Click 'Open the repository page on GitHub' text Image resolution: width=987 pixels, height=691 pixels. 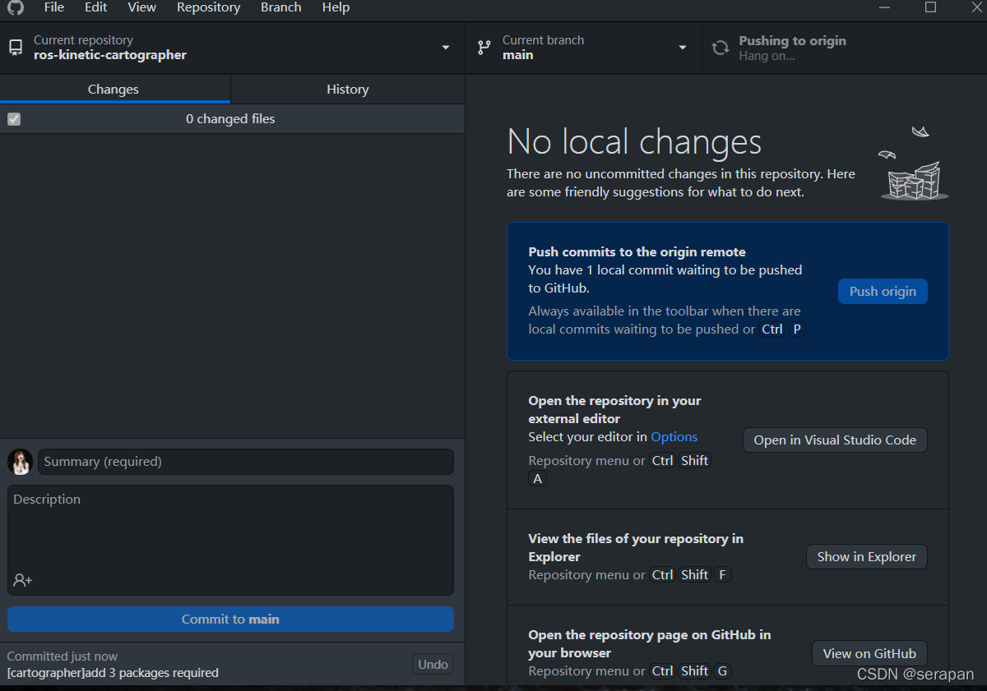650,644
